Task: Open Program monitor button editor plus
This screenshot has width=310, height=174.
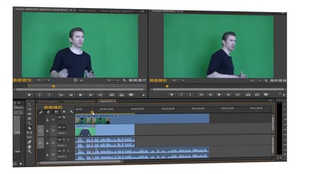Action: pos(284,95)
